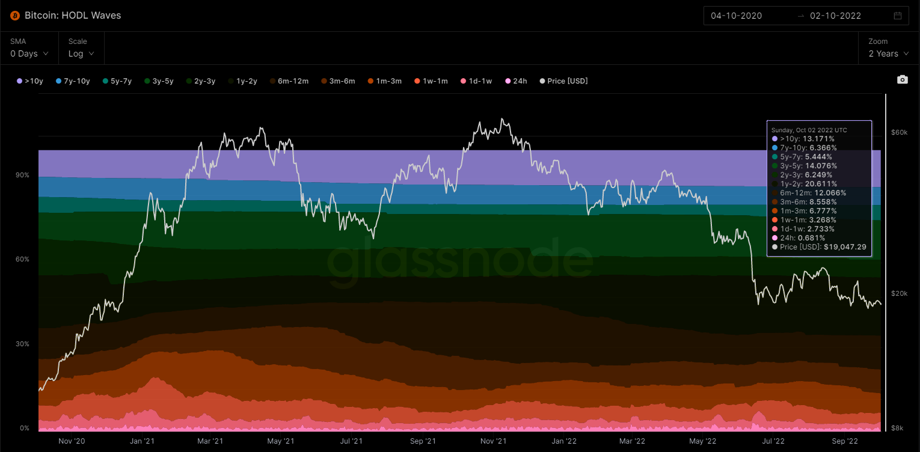Click the $20k price axis label
Screen dimensions: 920x452
900,293
